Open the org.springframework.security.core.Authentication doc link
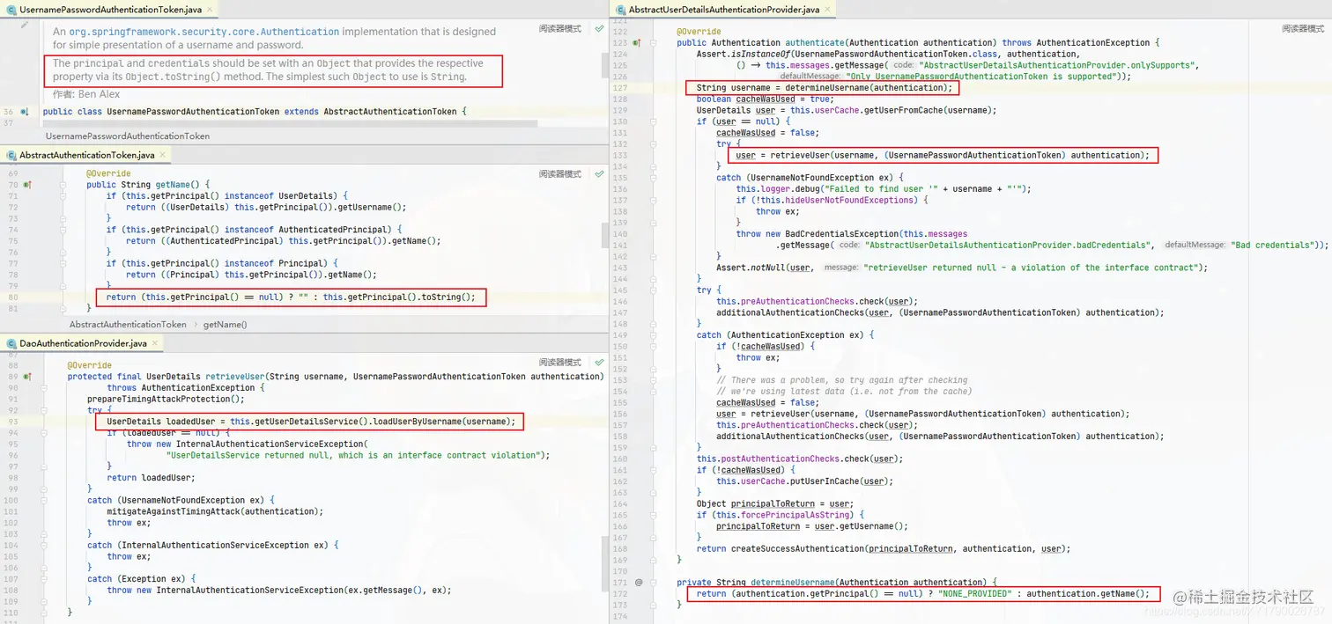 204,32
